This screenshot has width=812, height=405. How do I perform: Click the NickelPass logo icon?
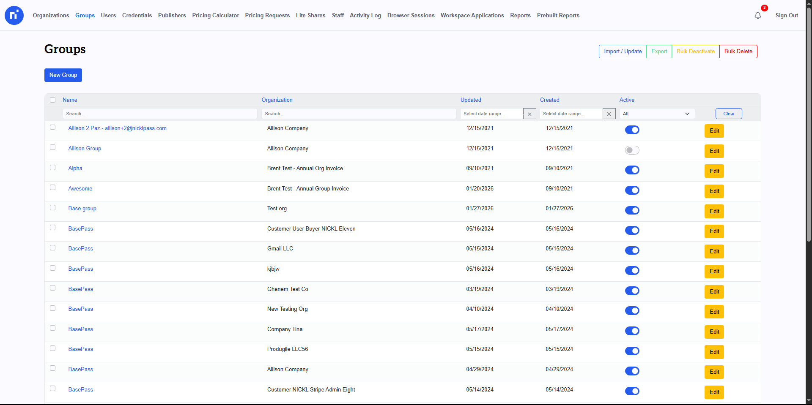pos(14,16)
